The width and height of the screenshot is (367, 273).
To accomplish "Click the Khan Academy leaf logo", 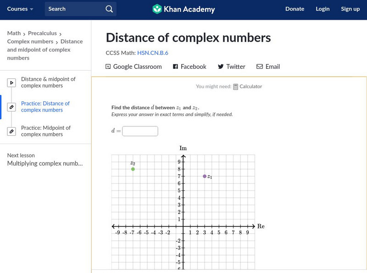I will (158, 9).
